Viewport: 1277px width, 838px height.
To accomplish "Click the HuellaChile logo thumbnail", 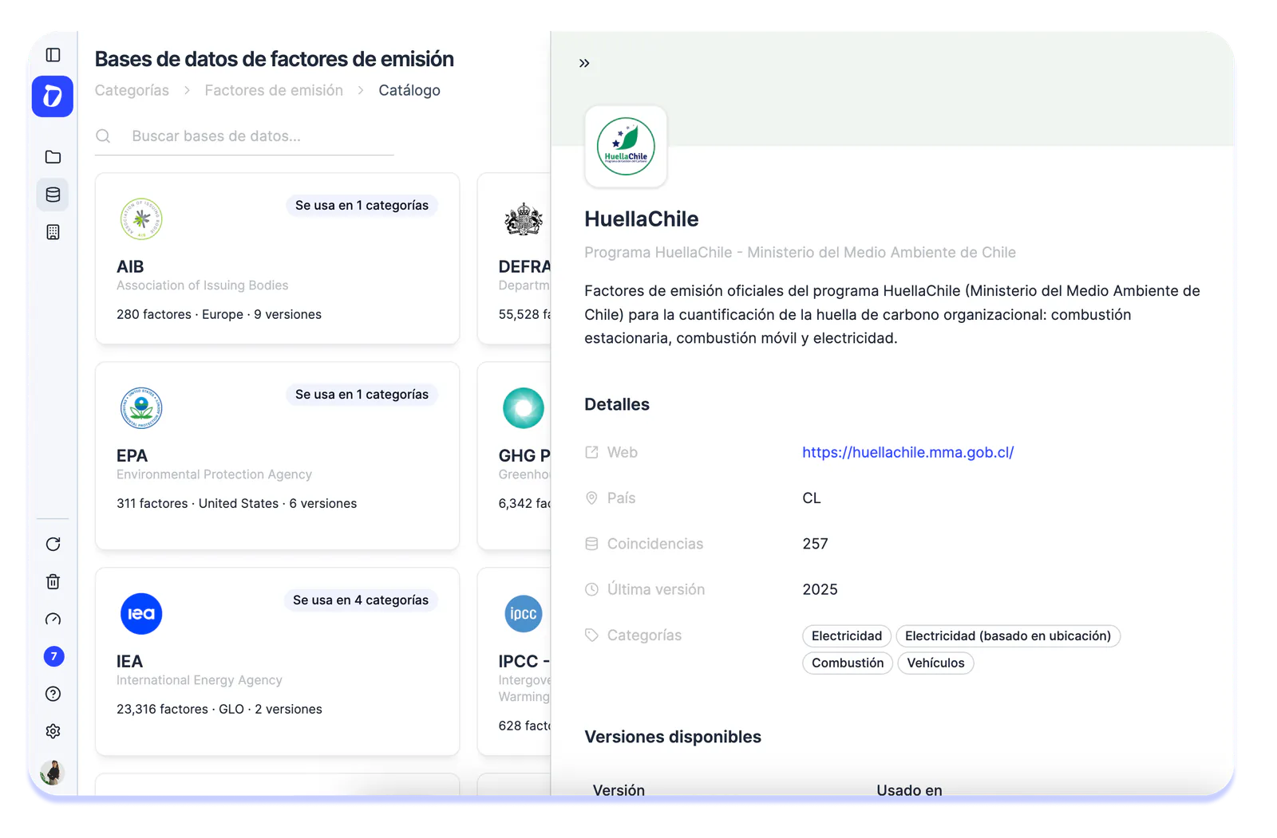I will tap(626, 147).
